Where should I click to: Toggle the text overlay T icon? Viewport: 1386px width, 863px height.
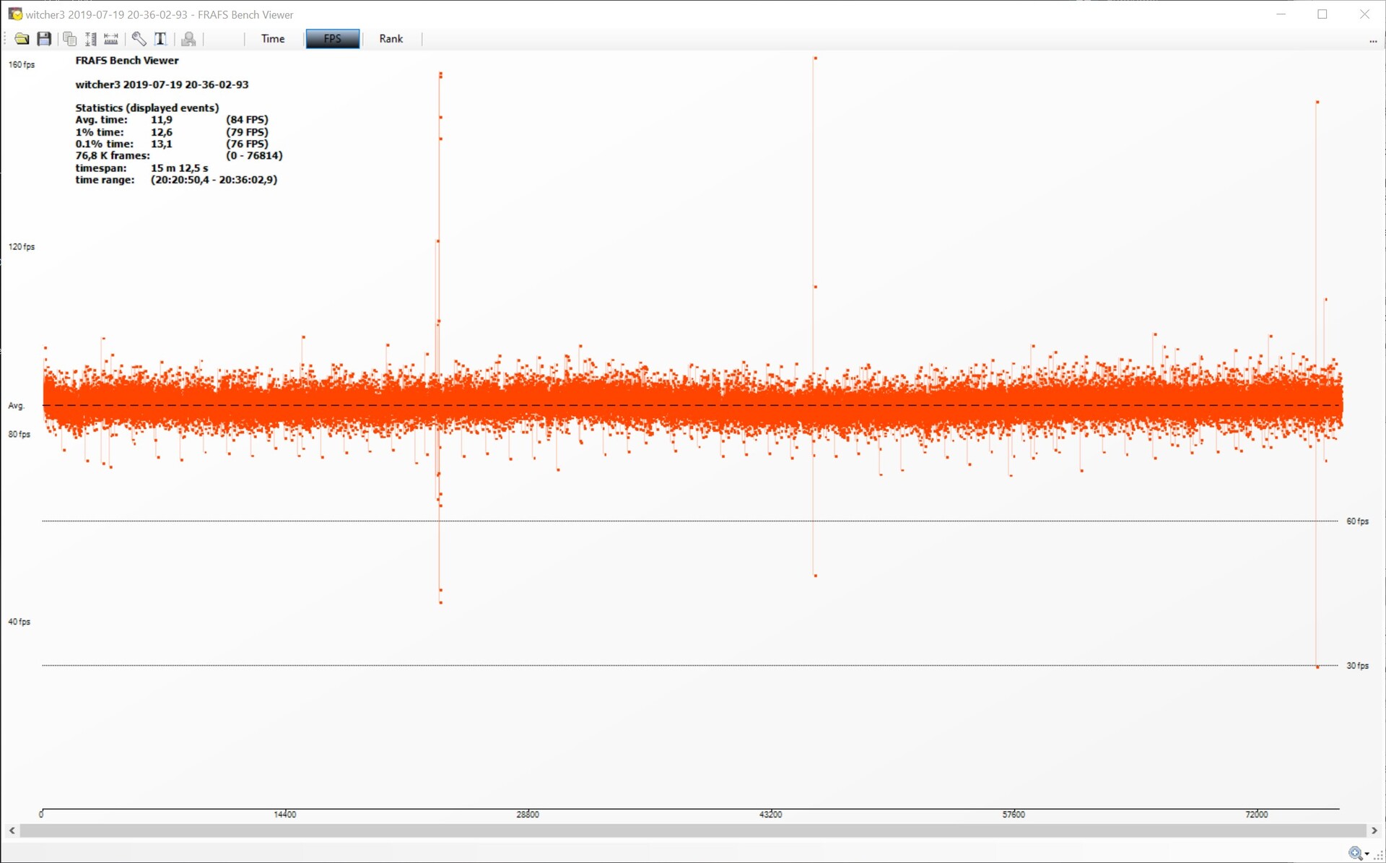(x=160, y=39)
